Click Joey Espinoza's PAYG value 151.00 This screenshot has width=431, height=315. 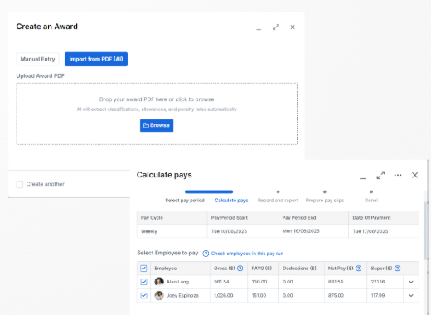pyautogui.click(x=259, y=296)
